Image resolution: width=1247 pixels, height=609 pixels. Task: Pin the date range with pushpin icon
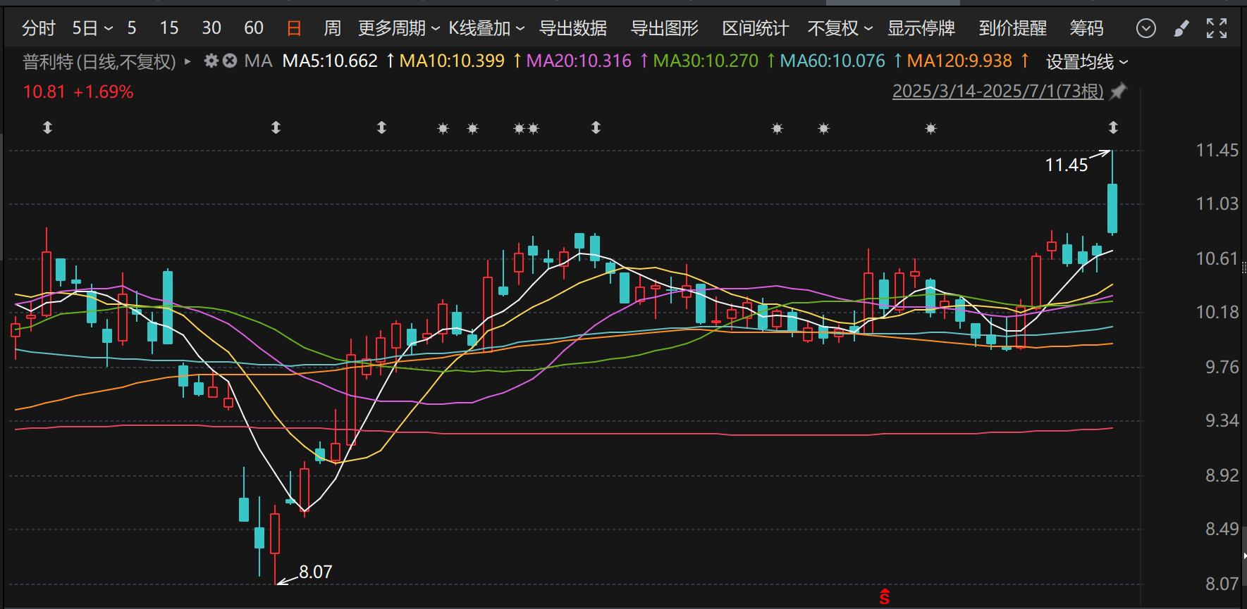[1119, 92]
